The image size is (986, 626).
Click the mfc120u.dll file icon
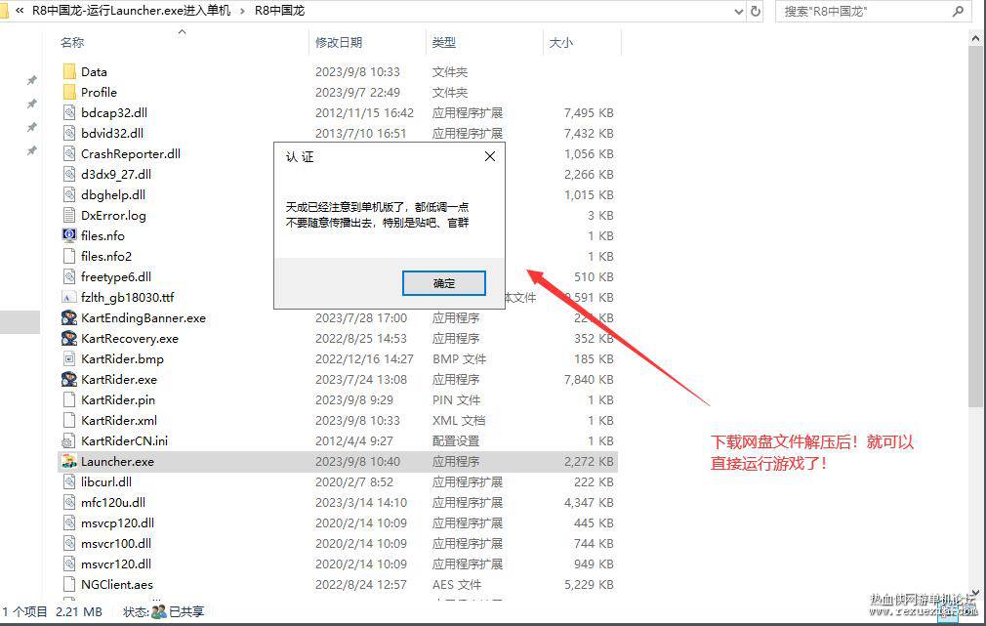tap(69, 503)
